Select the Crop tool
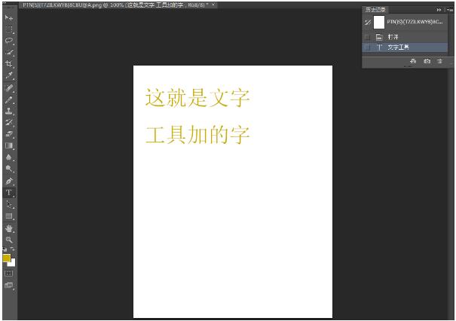This screenshot has width=456, height=321. point(9,64)
